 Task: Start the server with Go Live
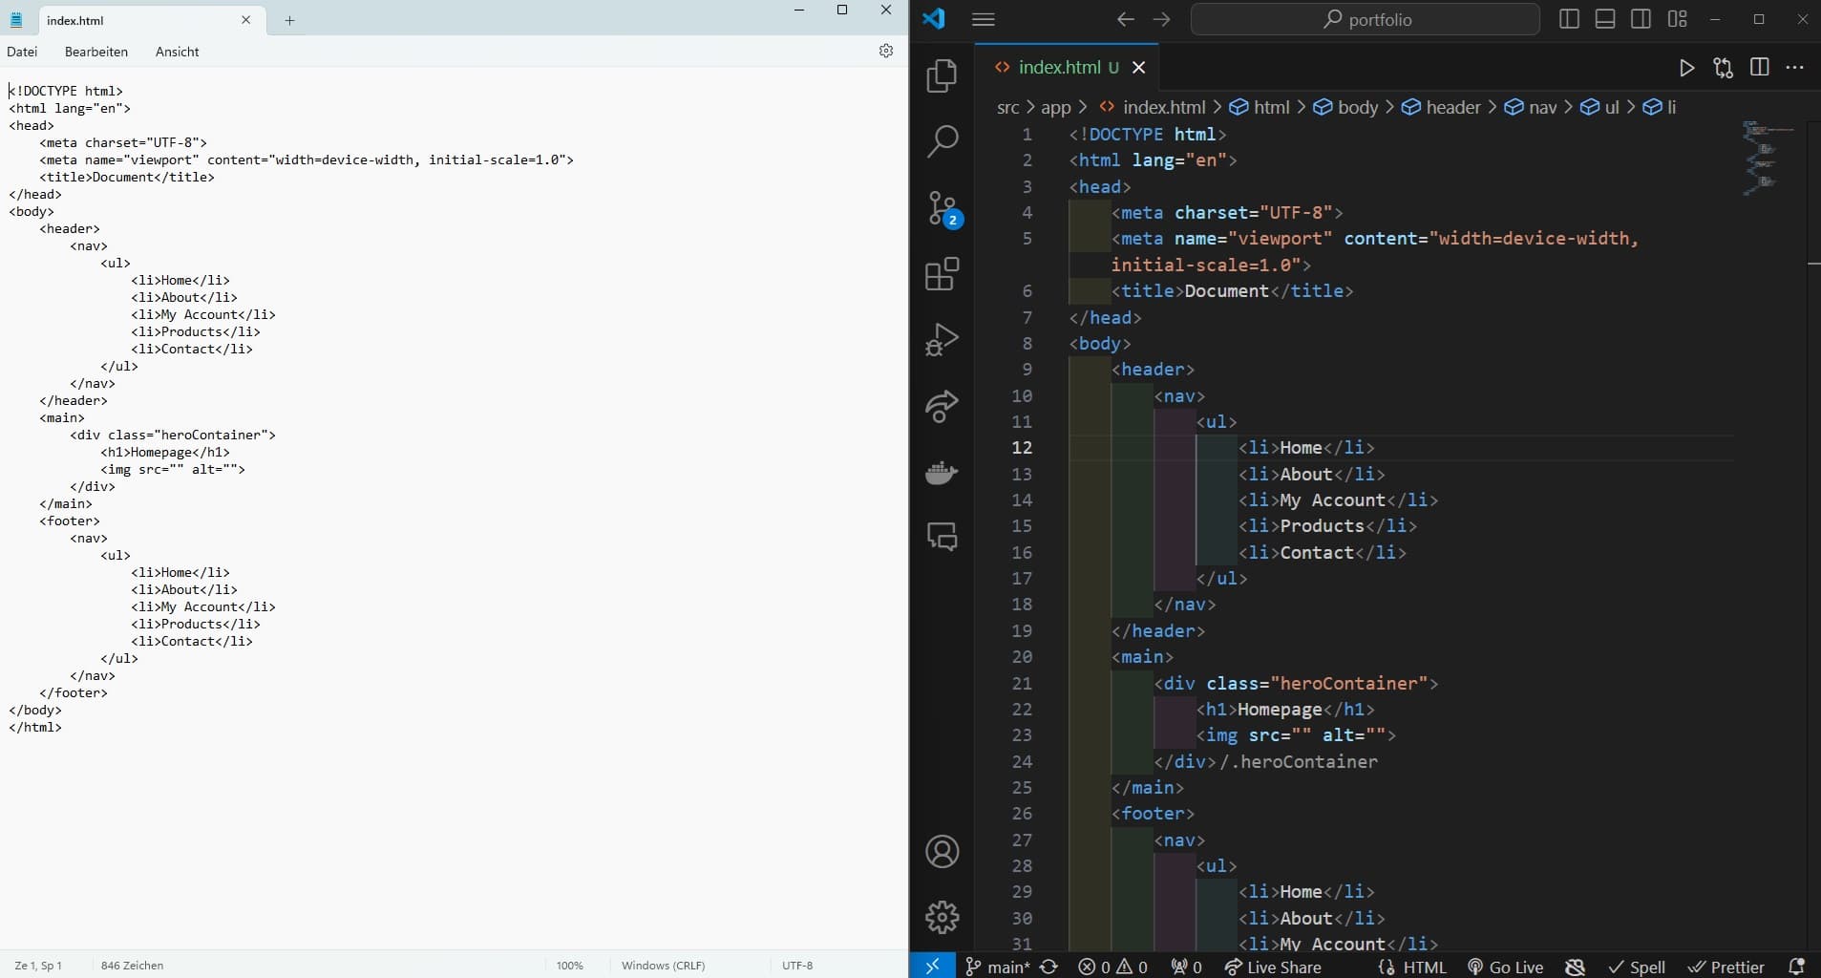(x=1505, y=967)
